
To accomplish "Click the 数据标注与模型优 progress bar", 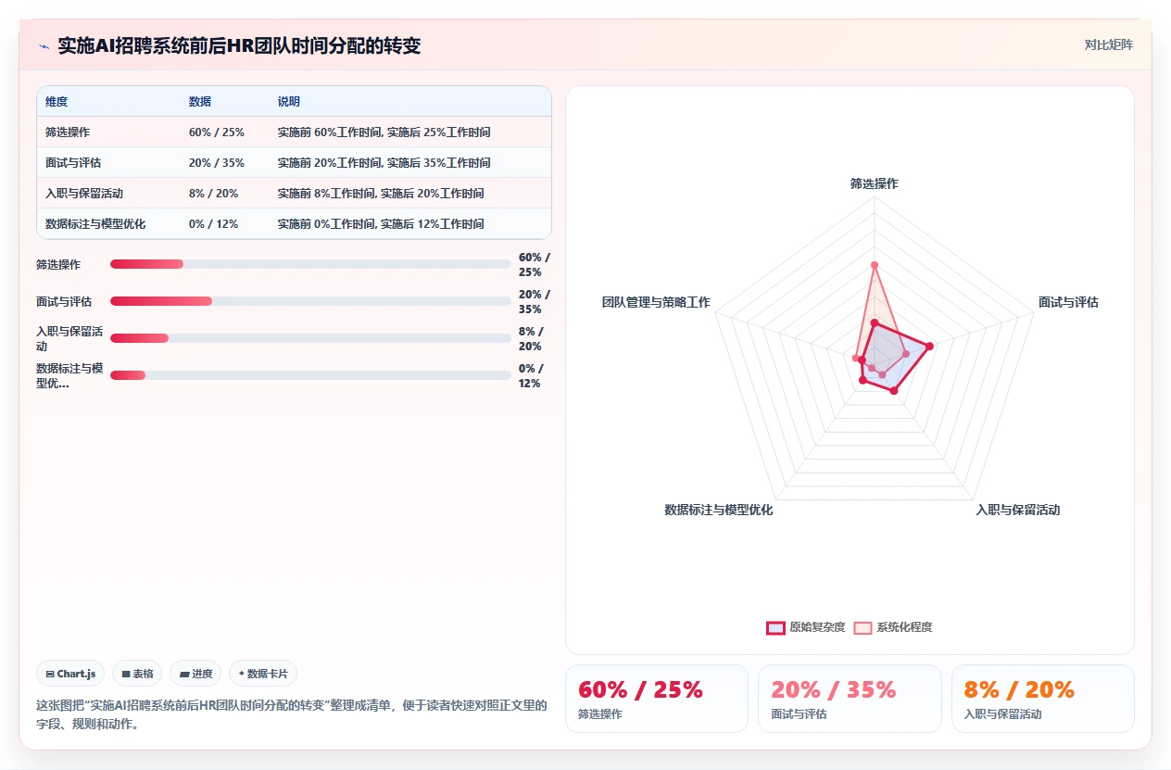I will click(x=310, y=375).
